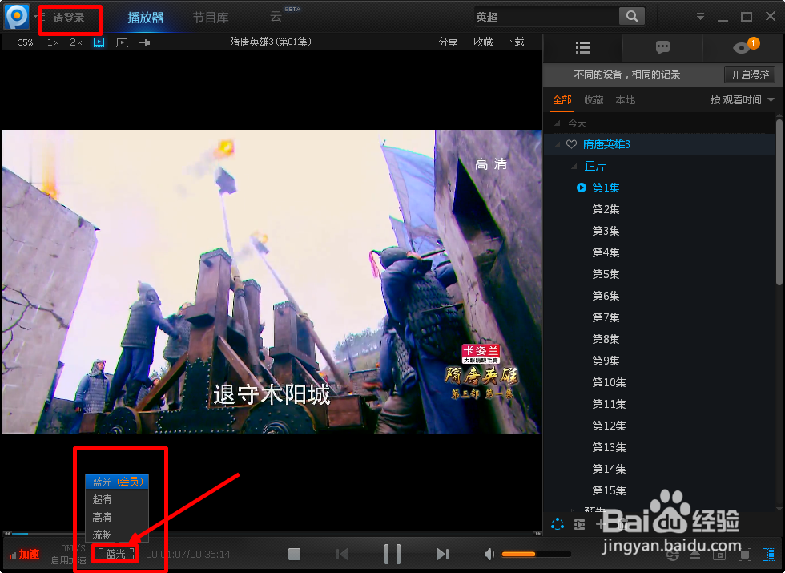Open the title bar menu dropdown arrow
The image size is (785, 573).
(x=700, y=17)
